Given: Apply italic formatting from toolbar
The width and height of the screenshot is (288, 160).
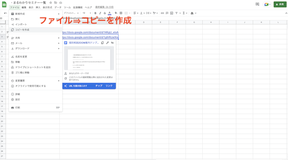Looking at the screenshot, I should [99, 13].
